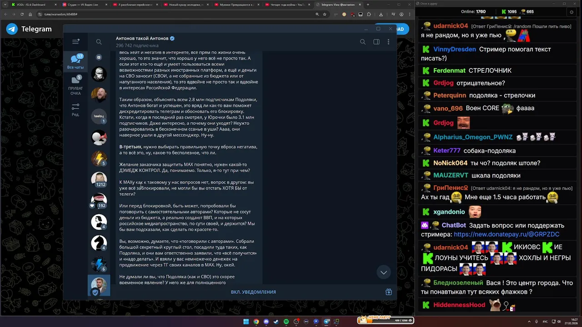The image size is (582, 327).
Task: Click the 'РУС' language indicator in tray
Action: pos(545,322)
